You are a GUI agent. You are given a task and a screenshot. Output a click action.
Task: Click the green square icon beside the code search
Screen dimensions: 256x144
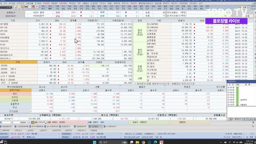coord(33,122)
